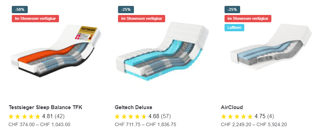
Task: Click Im Showroom verfügbar on Testsieger mattress
Action: (35, 19)
